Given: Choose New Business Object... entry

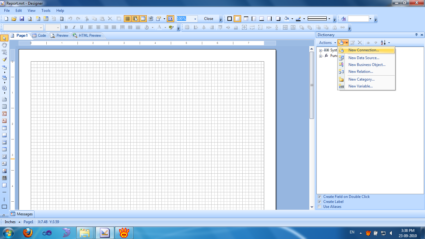Looking at the screenshot, I should click(x=367, y=65).
